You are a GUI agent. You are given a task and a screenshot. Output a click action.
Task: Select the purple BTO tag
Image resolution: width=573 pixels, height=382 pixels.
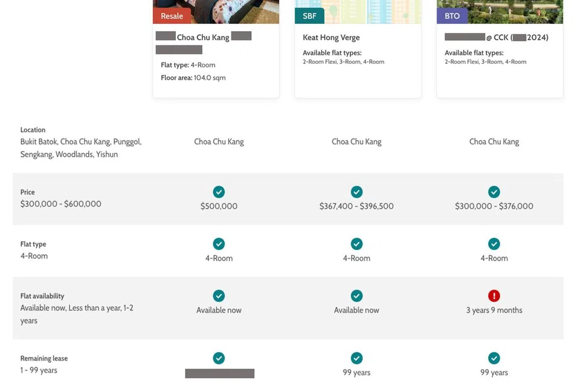[x=452, y=16]
